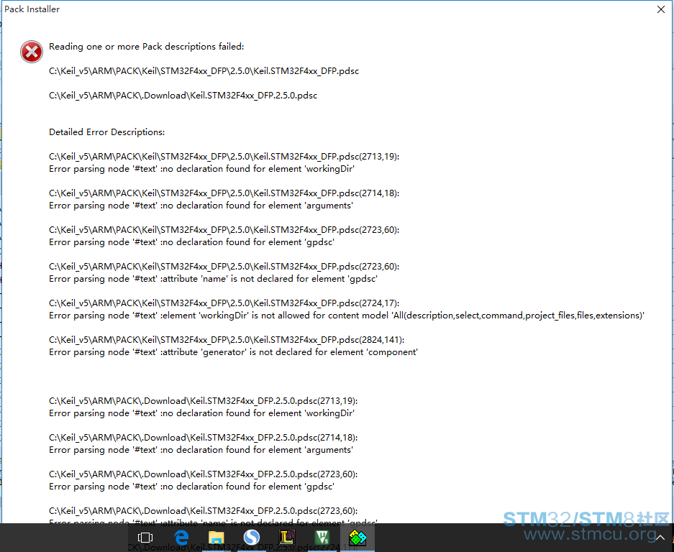Click 'Reading one or more Pack descriptions failed' text
The image size is (674, 552).
pyautogui.click(x=146, y=47)
